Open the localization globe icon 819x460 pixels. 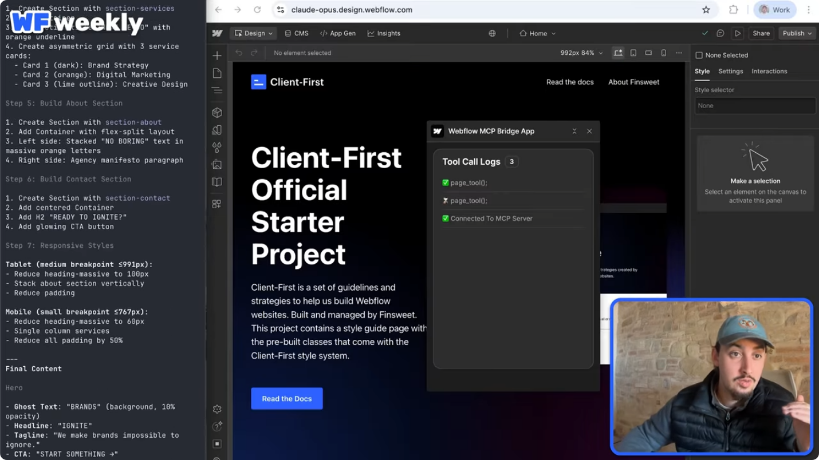pyautogui.click(x=492, y=33)
